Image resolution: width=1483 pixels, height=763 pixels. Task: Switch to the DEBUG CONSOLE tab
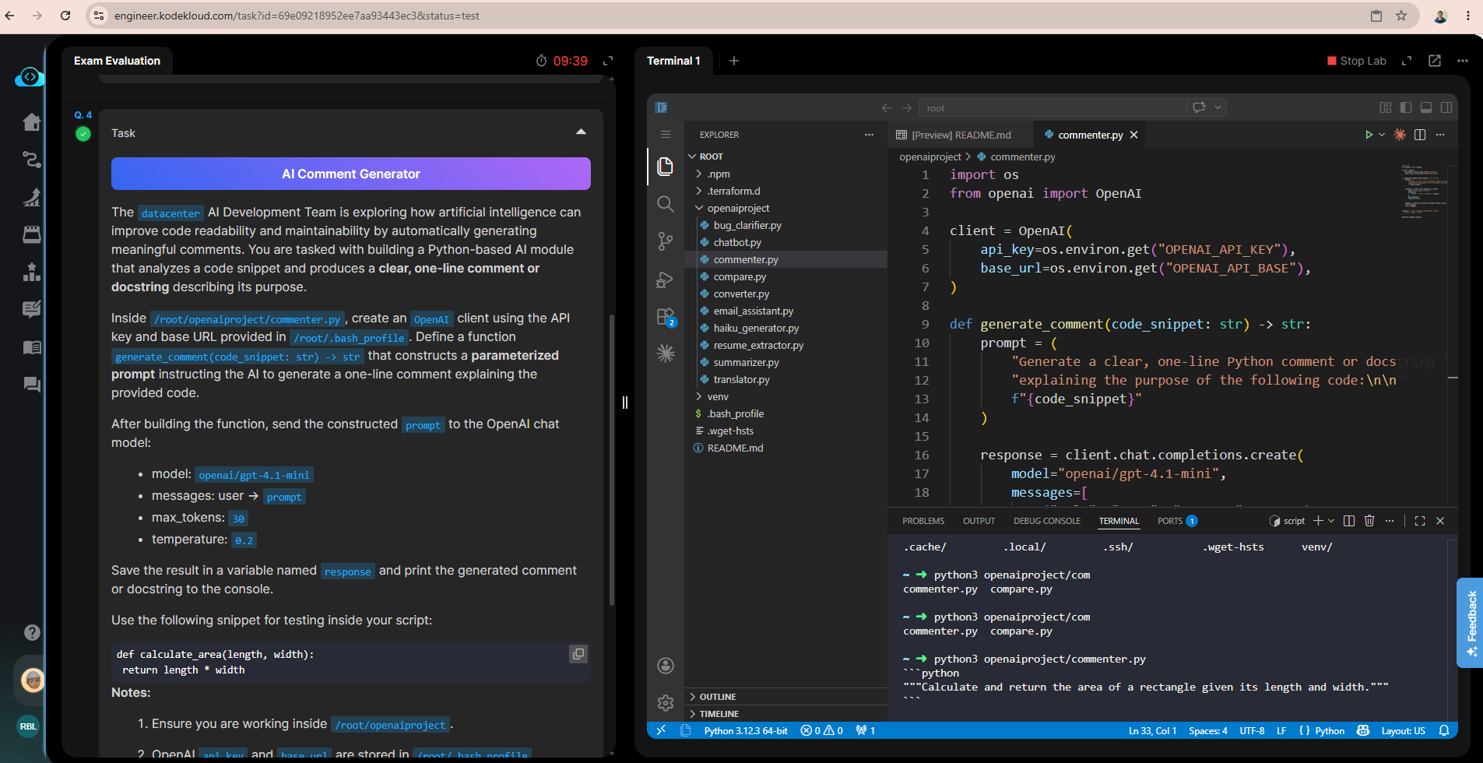[x=1047, y=521]
